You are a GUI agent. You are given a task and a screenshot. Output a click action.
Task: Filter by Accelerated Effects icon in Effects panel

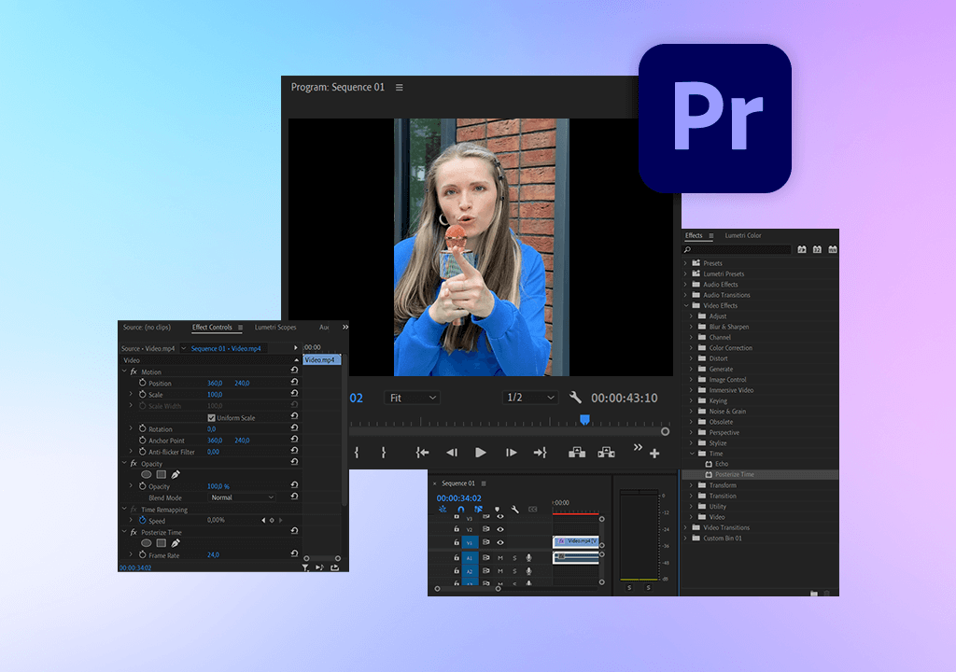802,249
